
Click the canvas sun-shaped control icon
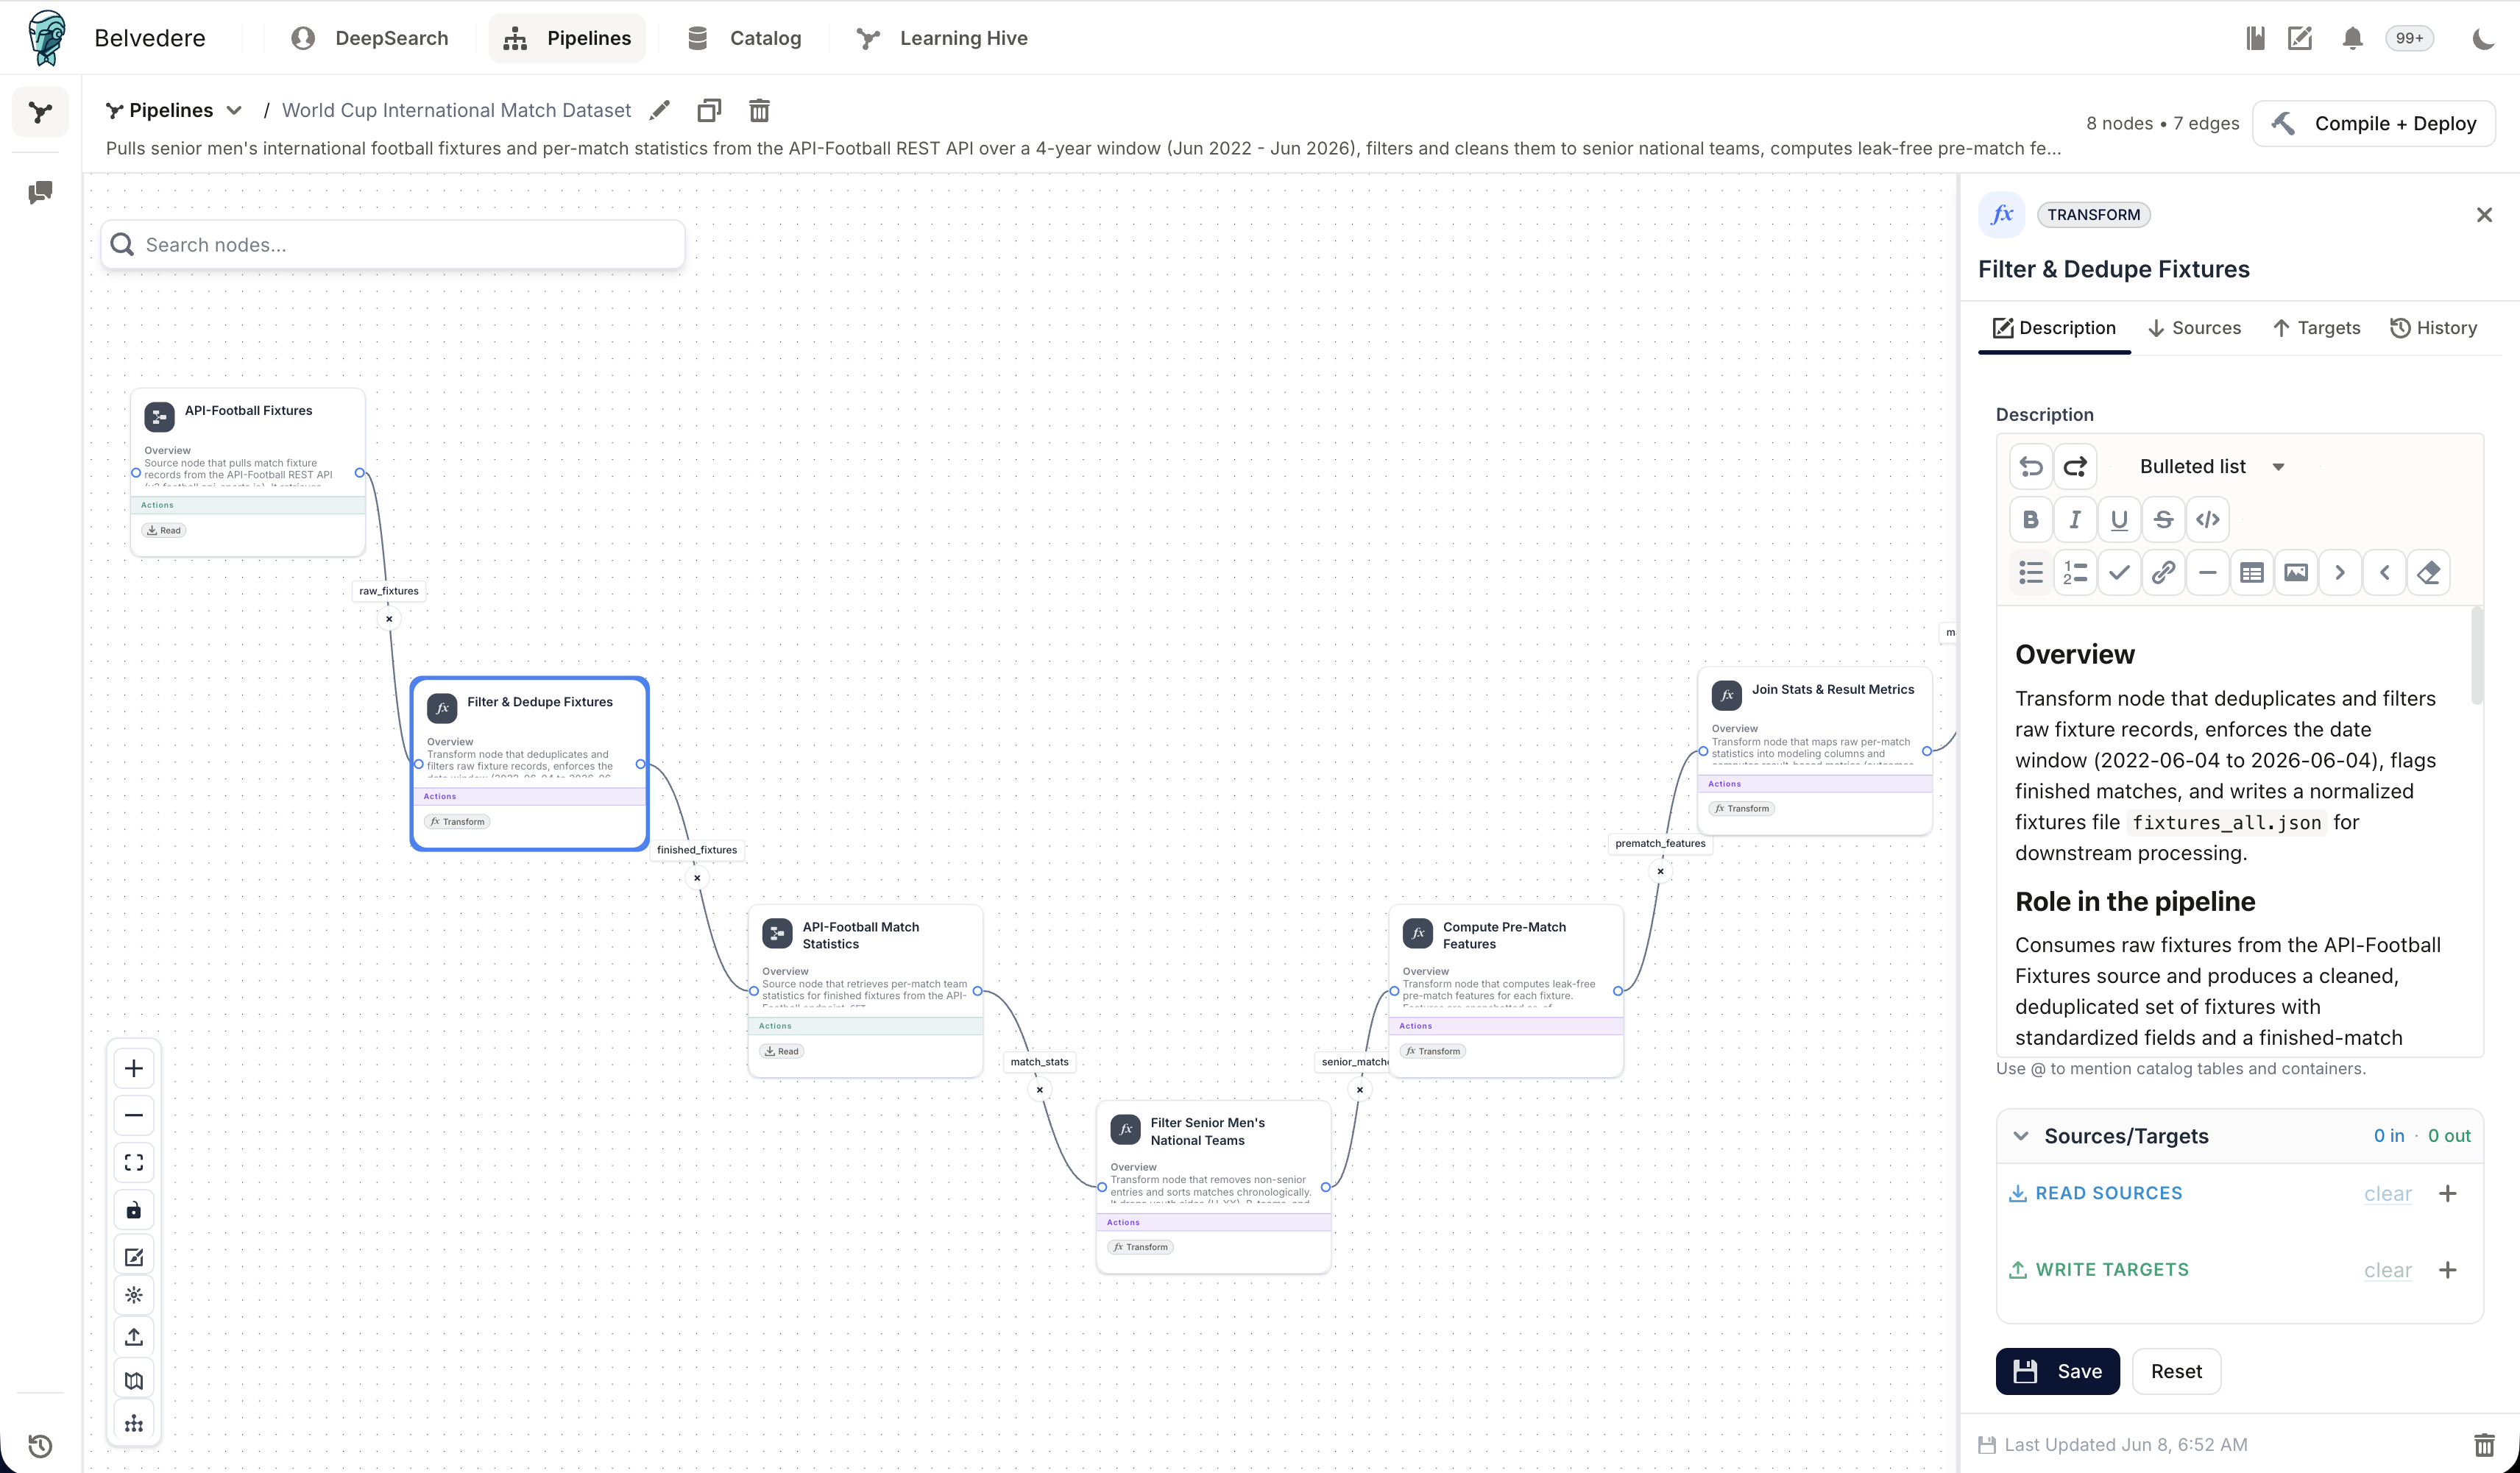(134, 1295)
